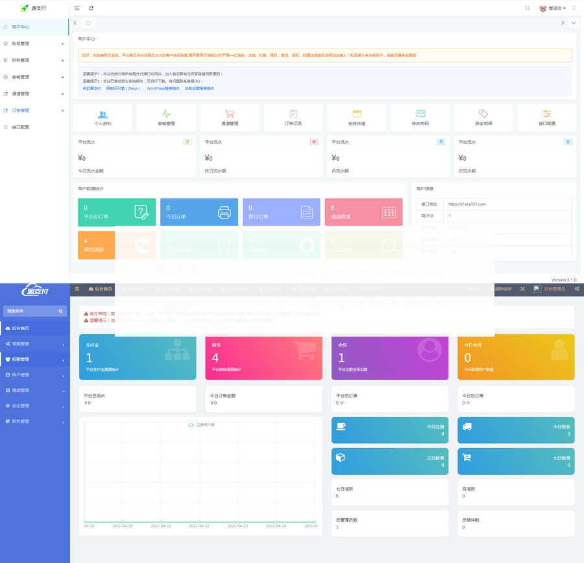Switch to the 后台首页 top tab

pos(100,289)
